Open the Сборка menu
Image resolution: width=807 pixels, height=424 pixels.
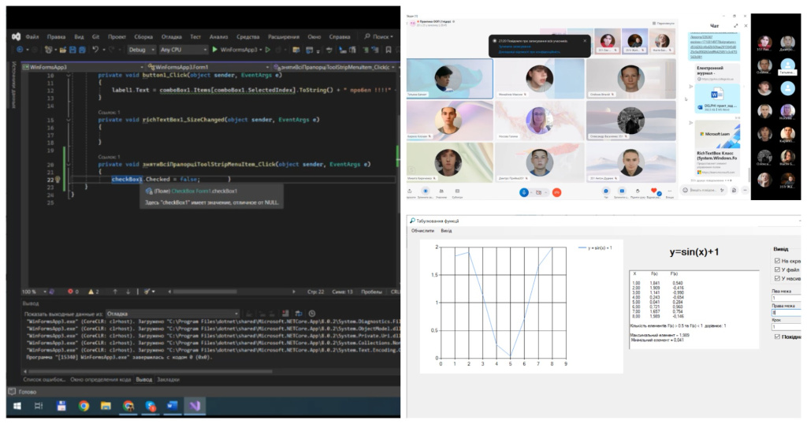[143, 36]
